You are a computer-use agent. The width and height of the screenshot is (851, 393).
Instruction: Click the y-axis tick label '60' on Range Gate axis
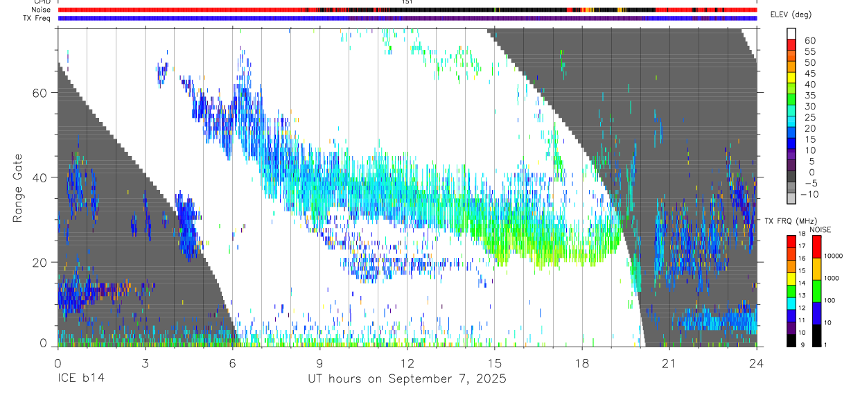click(40, 93)
